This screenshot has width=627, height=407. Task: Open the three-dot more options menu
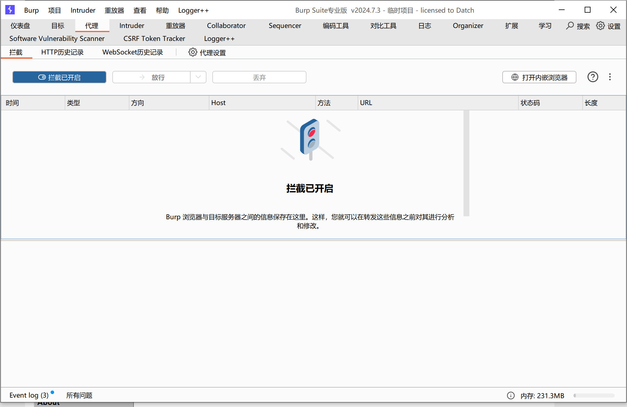click(x=610, y=77)
